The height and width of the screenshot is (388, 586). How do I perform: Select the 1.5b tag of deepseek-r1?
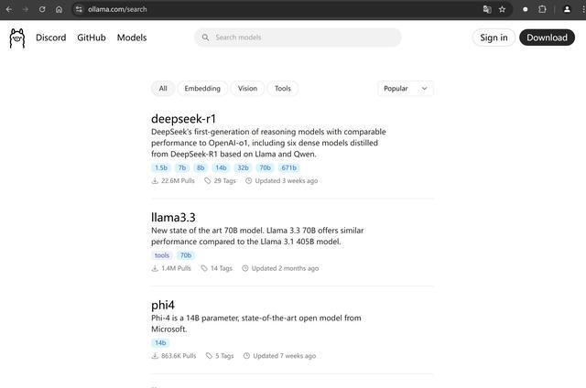(161, 168)
